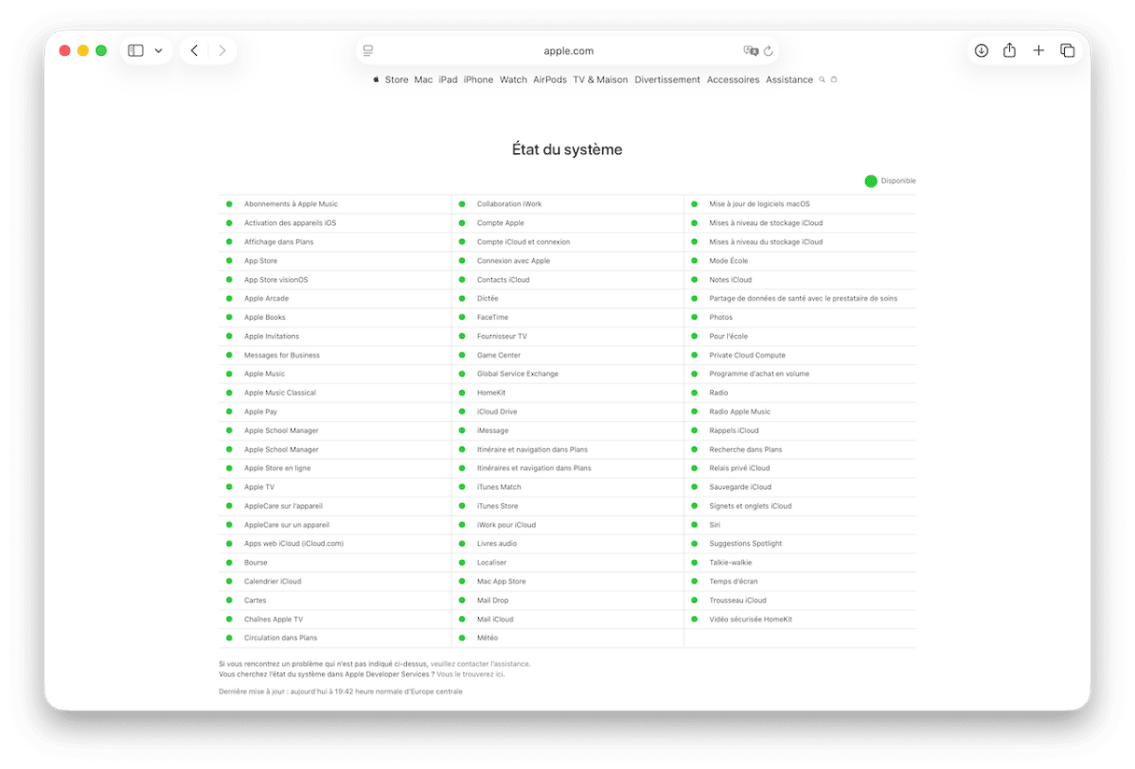1135x769 pixels.
Task: Open the Share menu
Action: tap(1009, 50)
